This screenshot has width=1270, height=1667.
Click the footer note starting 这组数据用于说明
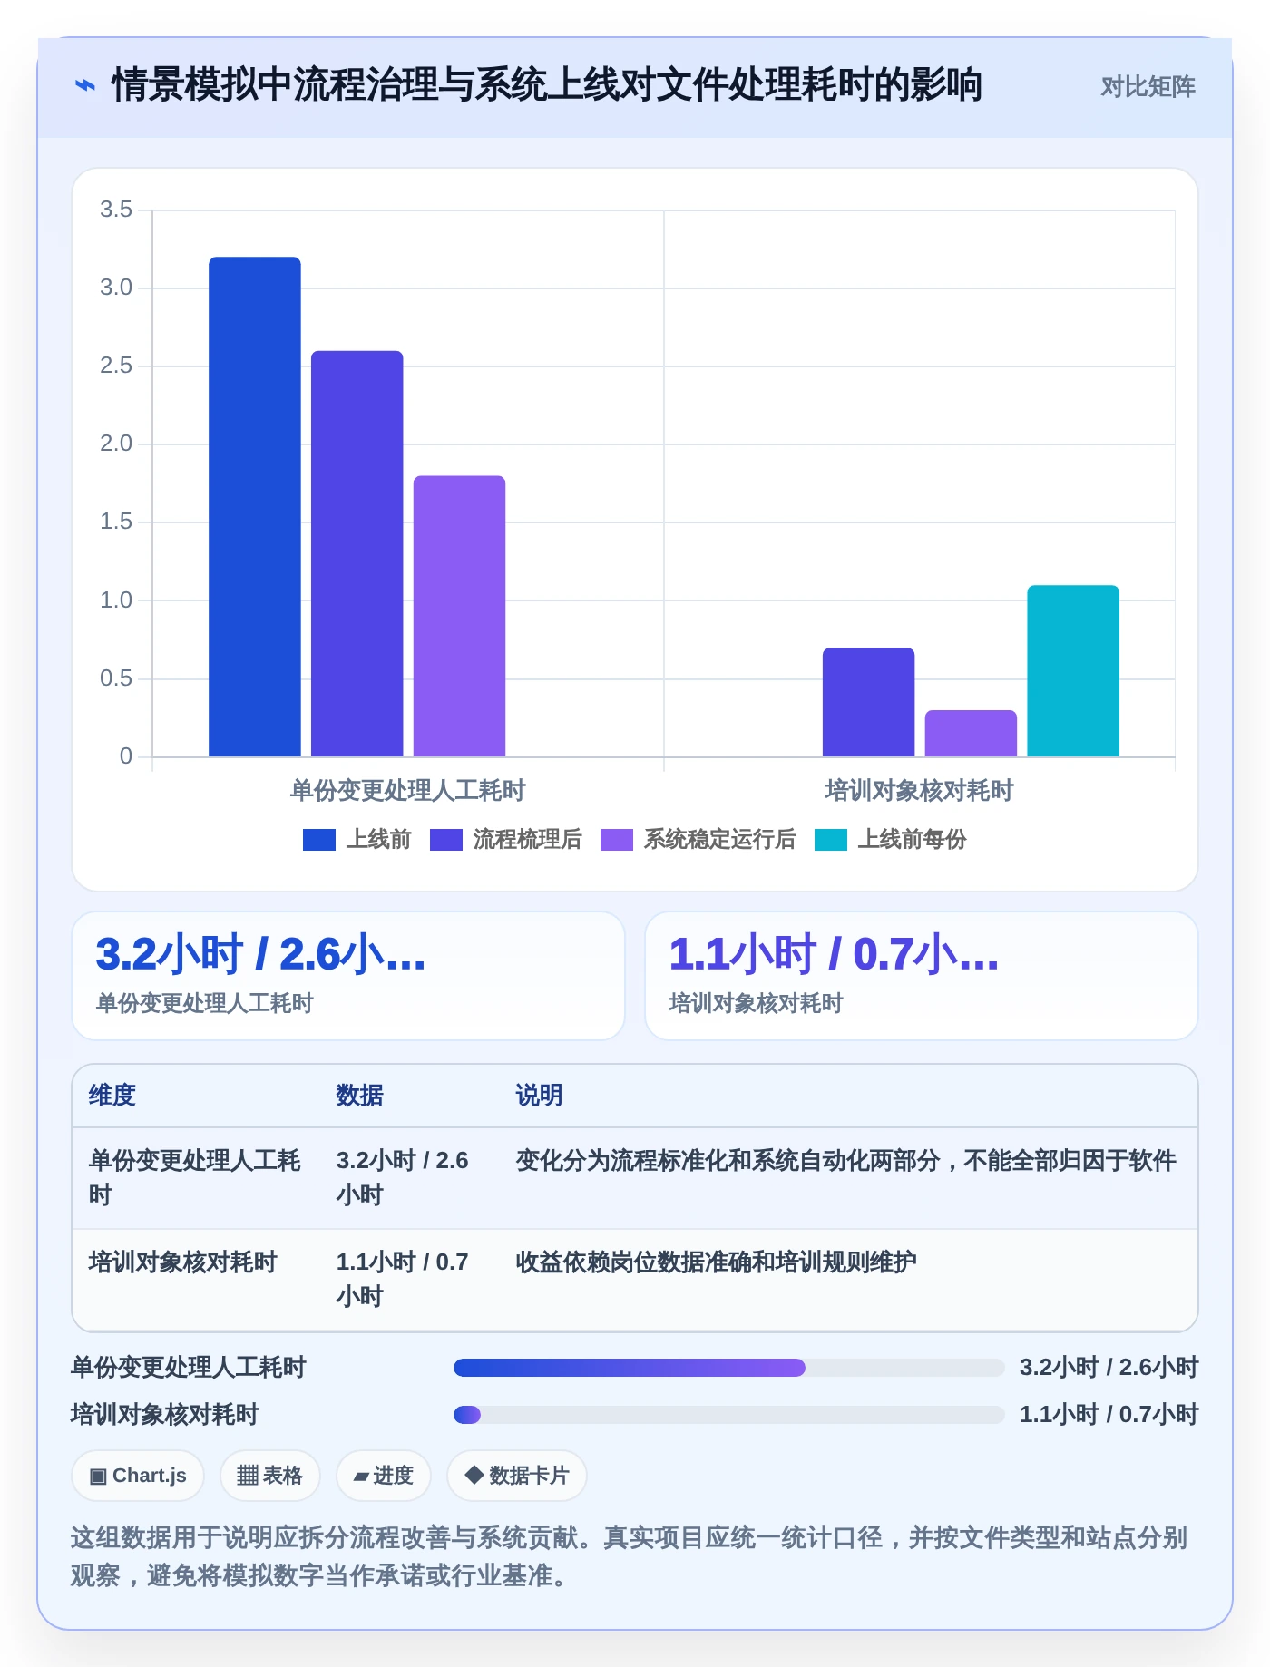click(630, 1556)
